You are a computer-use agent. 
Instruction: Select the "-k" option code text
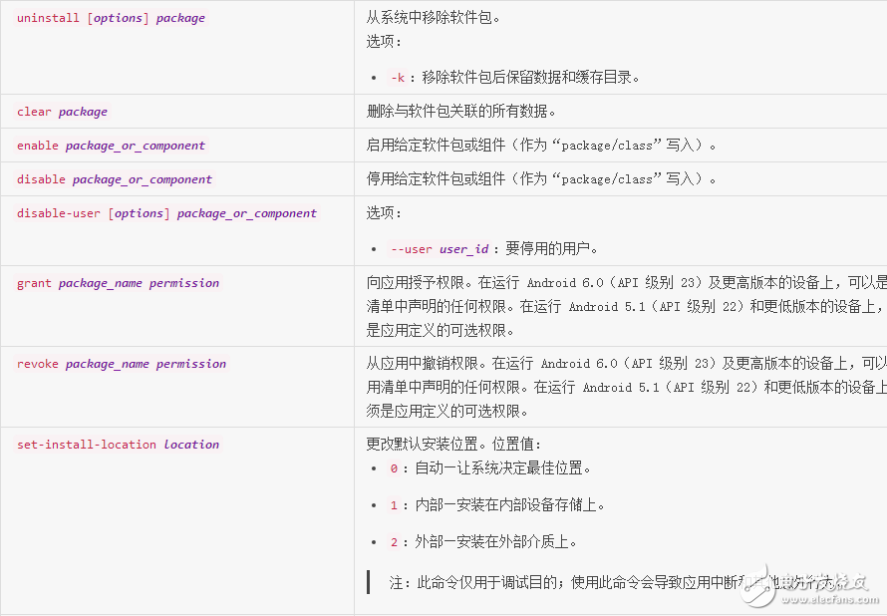coord(398,78)
